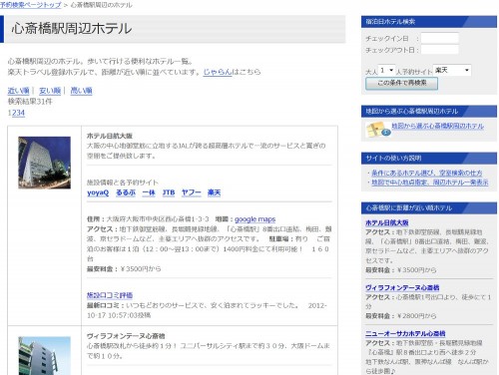Focus the チェックアウト日 input field
The height and width of the screenshot is (375, 499).
click(x=439, y=50)
